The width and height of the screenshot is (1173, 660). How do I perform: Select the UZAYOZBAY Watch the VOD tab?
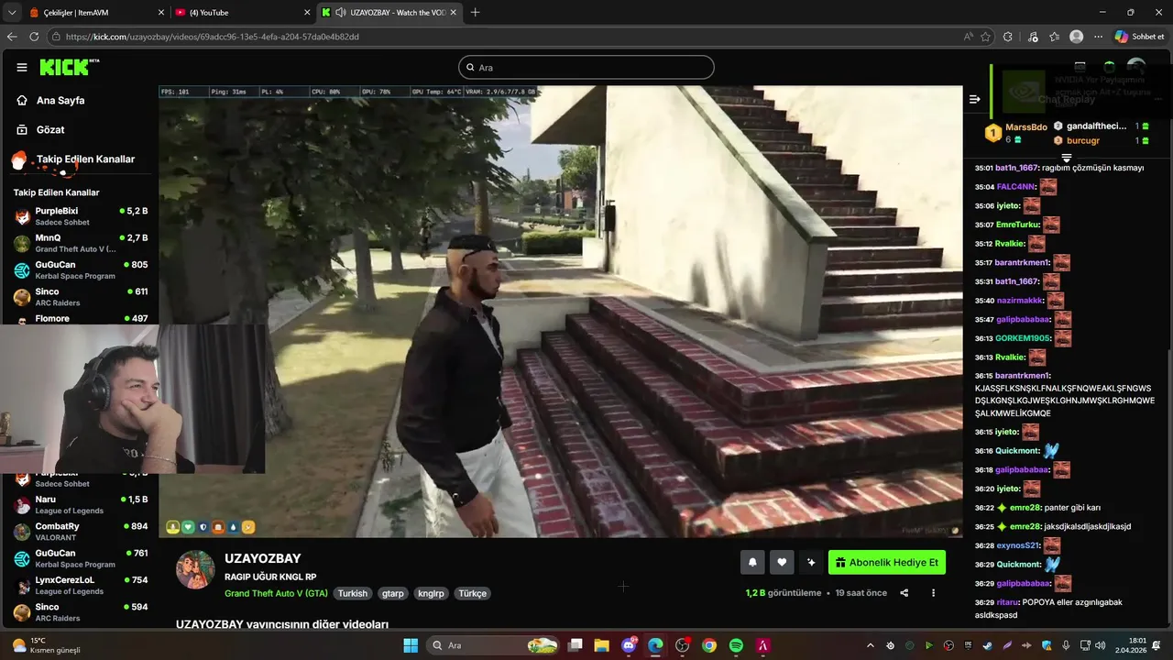click(x=389, y=13)
